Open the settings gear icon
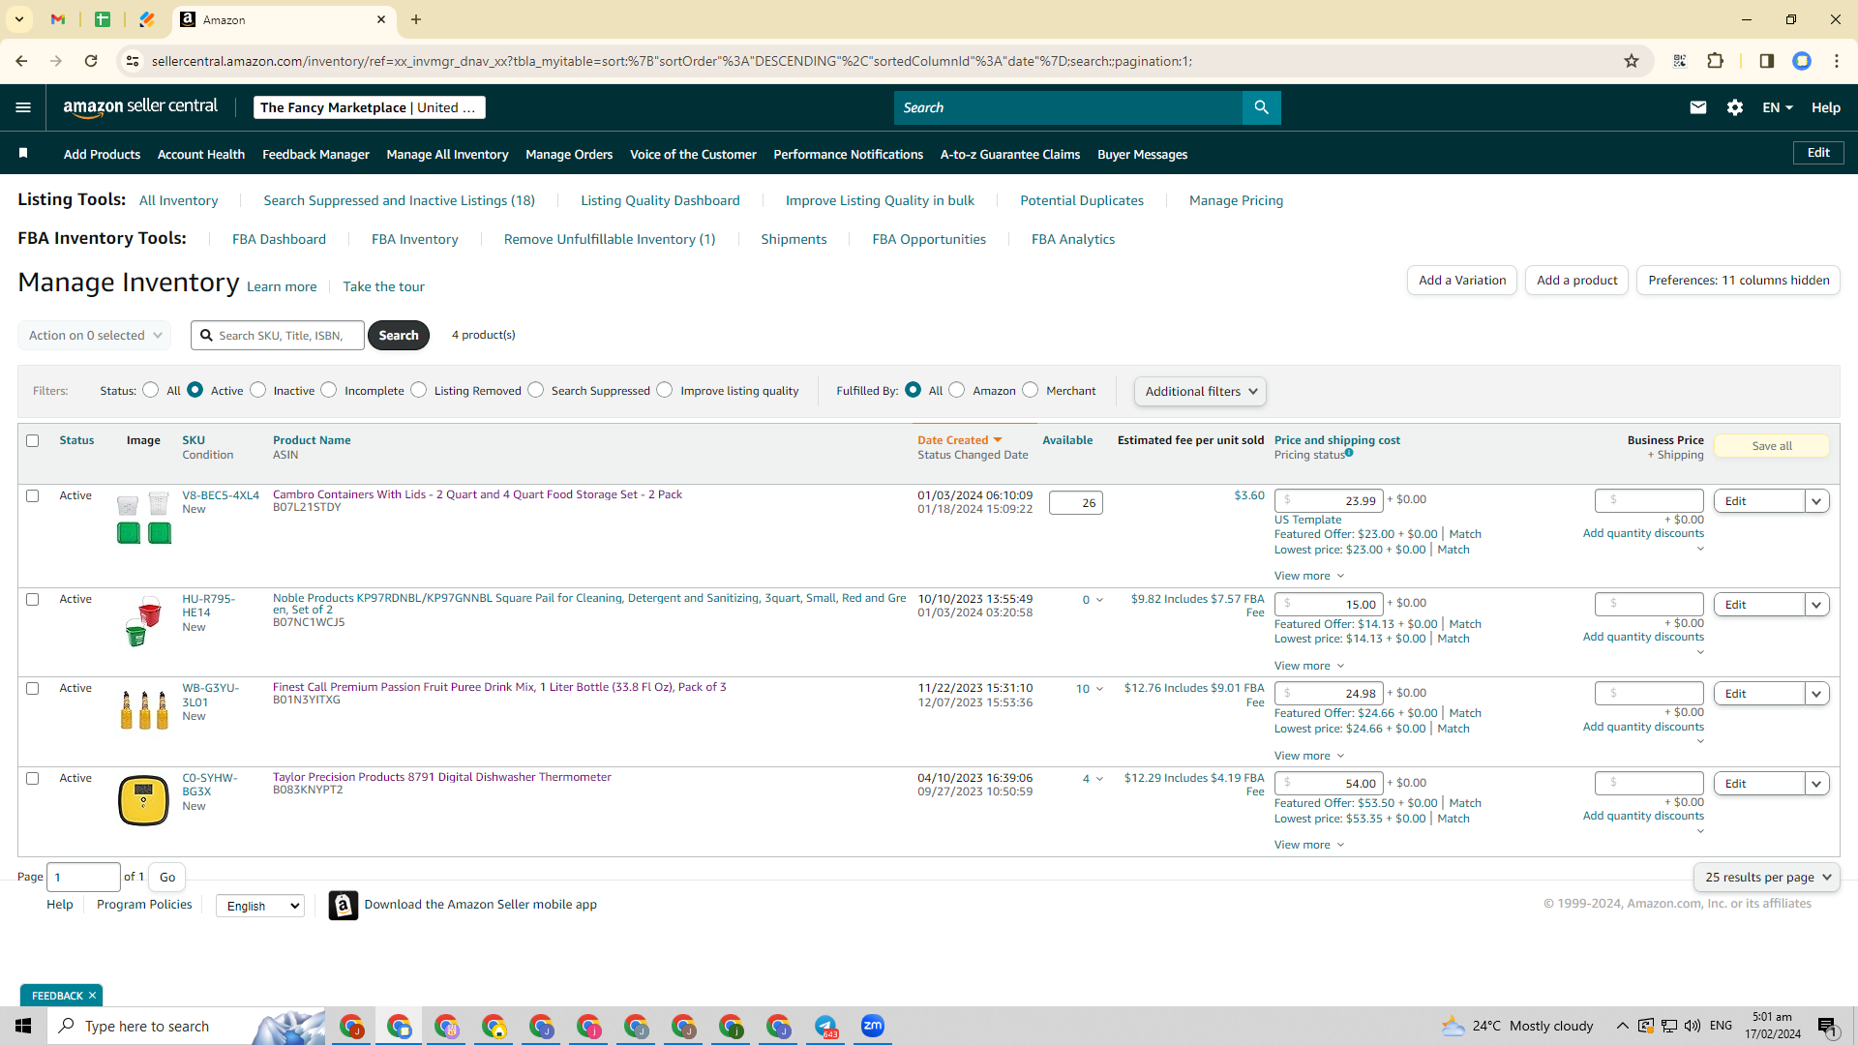 [1735, 107]
